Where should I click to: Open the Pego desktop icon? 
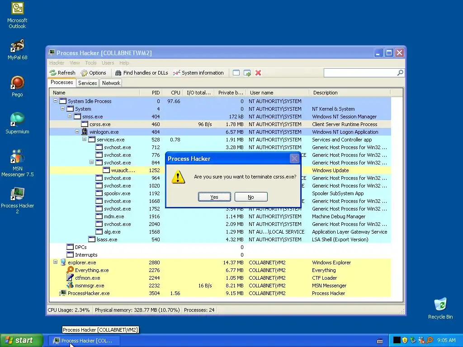click(x=18, y=87)
